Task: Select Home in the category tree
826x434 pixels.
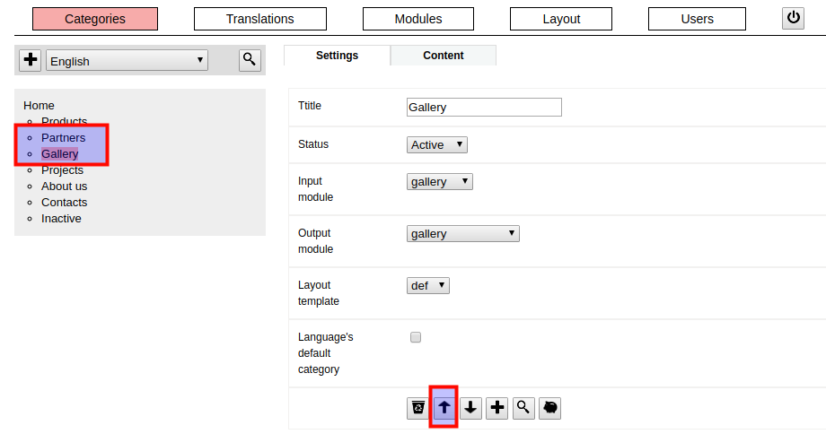Action: (39, 105)
